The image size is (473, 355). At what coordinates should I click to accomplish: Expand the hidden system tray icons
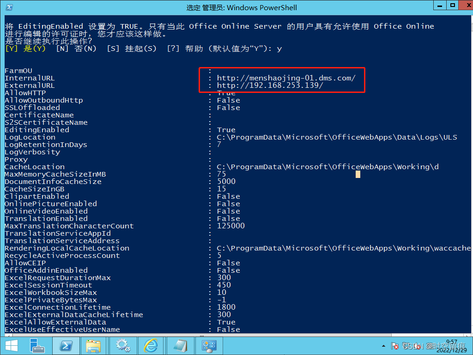tap(383, 346)
